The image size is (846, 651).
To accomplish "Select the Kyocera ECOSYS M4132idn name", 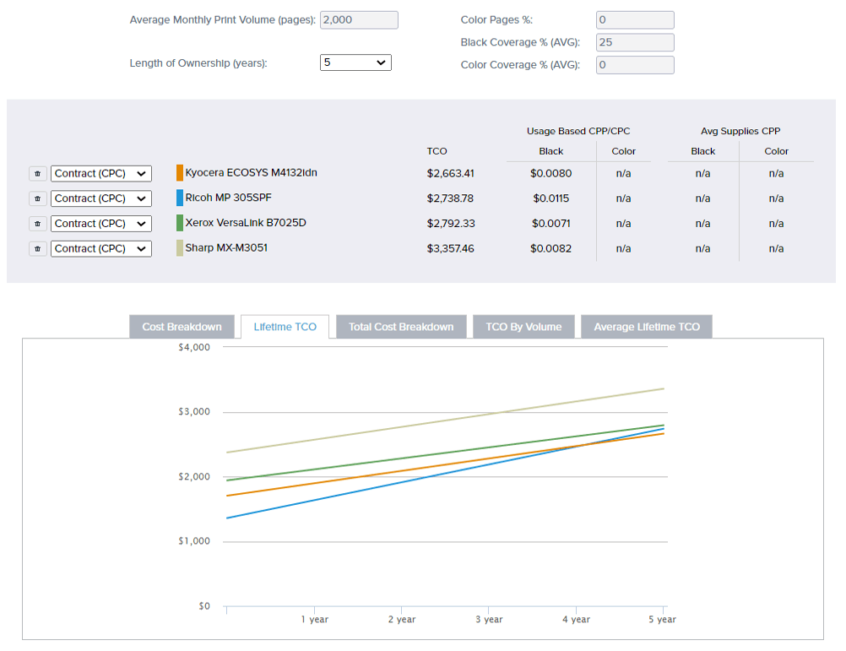I will (251, 172).
